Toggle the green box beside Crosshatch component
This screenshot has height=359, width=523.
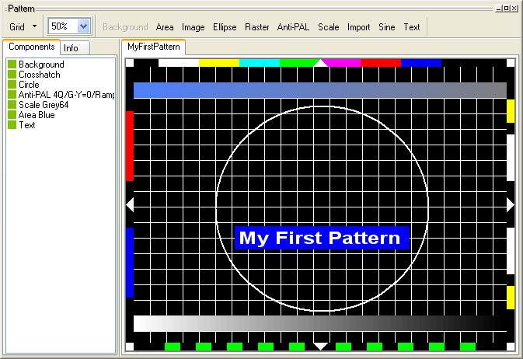click(12, 75)
